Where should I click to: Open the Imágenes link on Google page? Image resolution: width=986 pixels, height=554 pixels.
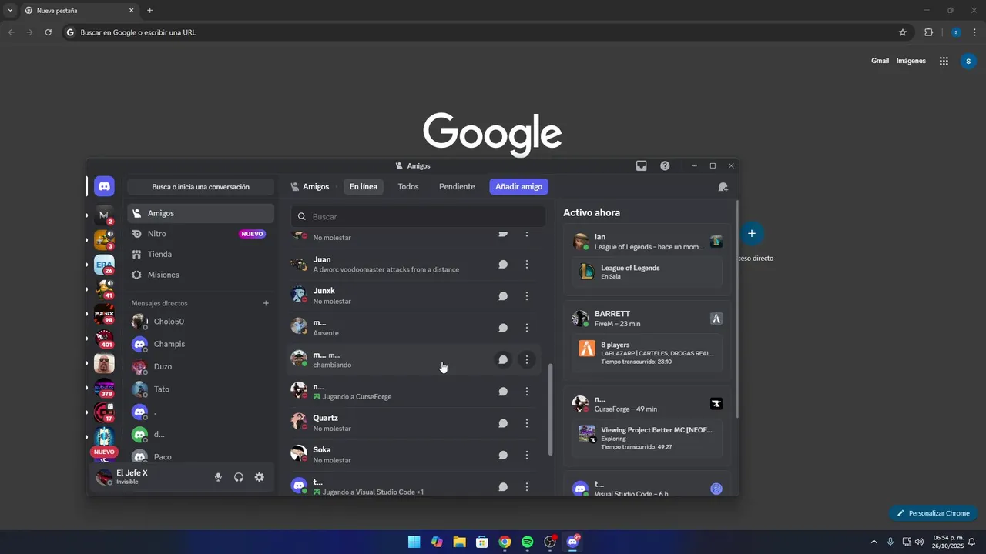click(911, 61)
